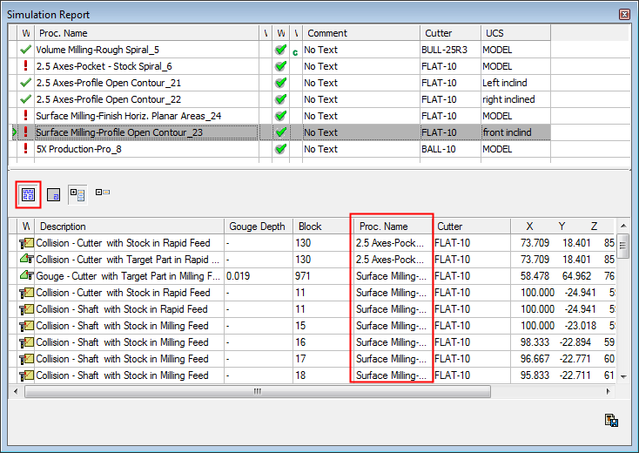Click red warning icon for 2.5 Axes-Pocket row
The image size is (639, 453).
(25, 66)
